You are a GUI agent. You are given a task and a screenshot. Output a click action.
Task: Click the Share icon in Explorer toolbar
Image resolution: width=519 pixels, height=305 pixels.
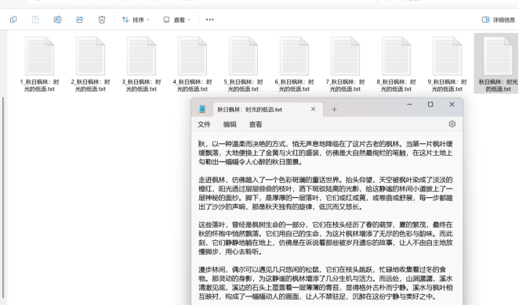80,20
